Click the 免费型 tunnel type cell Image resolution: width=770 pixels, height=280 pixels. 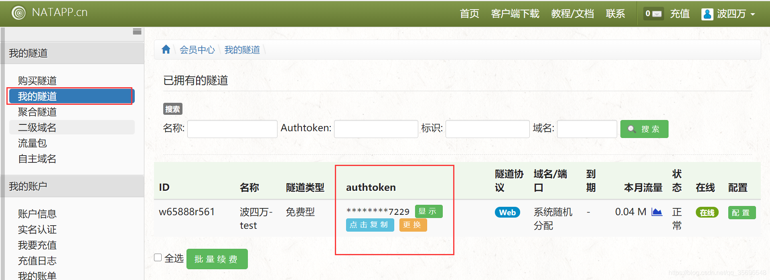300,212
